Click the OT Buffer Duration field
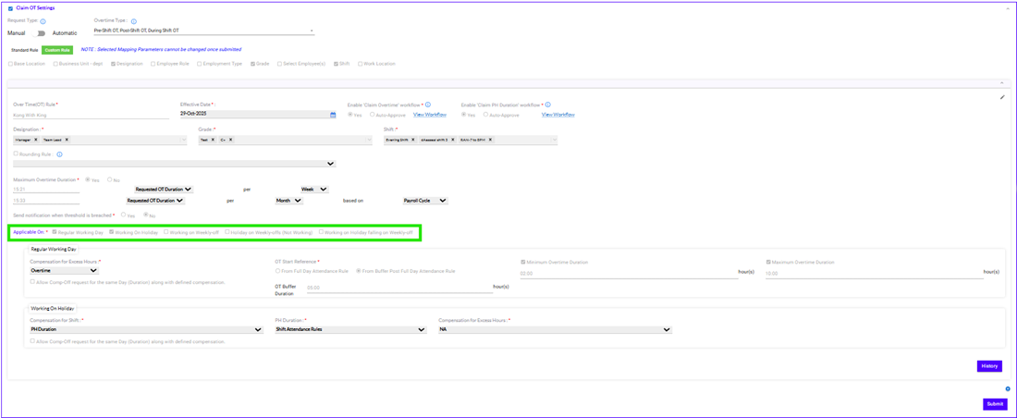Image resolution: width=1017 pixels, height=418 pixels. [398, 288]
